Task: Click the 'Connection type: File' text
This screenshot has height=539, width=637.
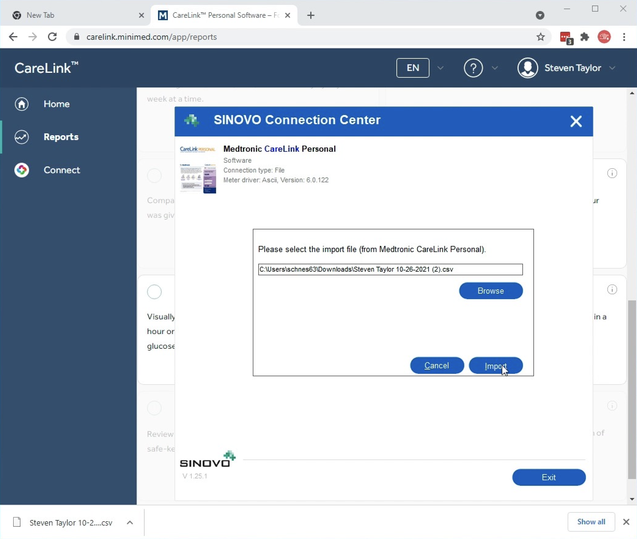Action: 254,170
